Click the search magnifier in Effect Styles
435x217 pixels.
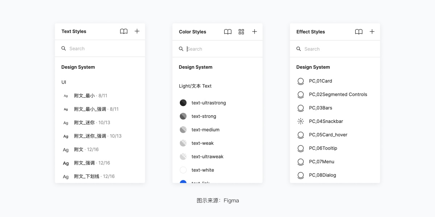click(299, 49)
